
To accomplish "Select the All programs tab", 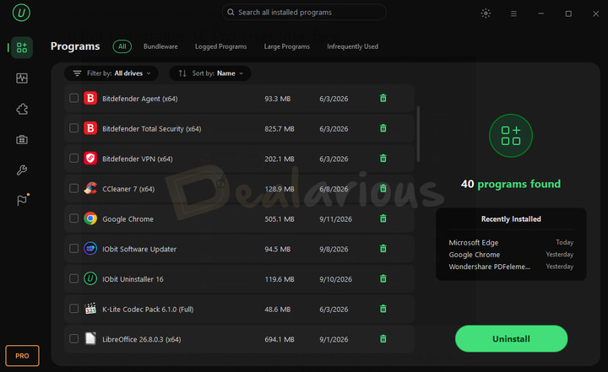I will 122,46.
